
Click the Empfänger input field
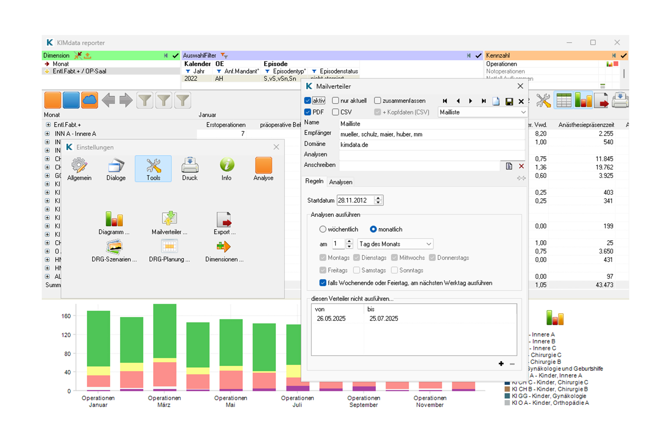tap(432, 134)
